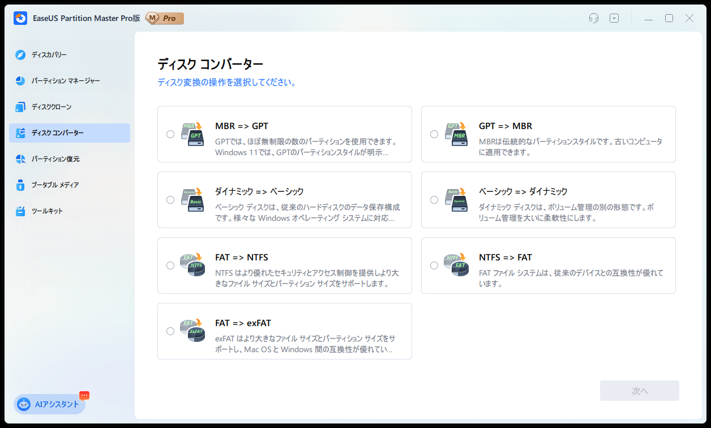Click the MBRは伝統的な description text
This screenshot has height=428, width=711.
[571, 147]
